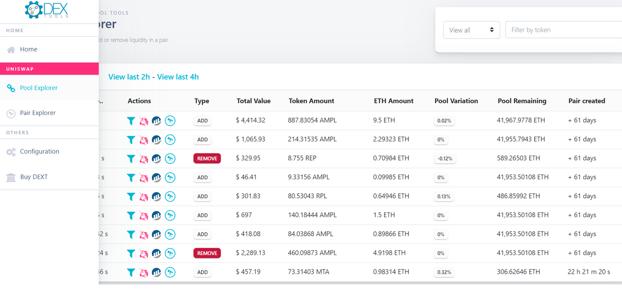622x297 pixels.
Task: Select the 0.32% pool variation badge
Action: tap(444, 272)
